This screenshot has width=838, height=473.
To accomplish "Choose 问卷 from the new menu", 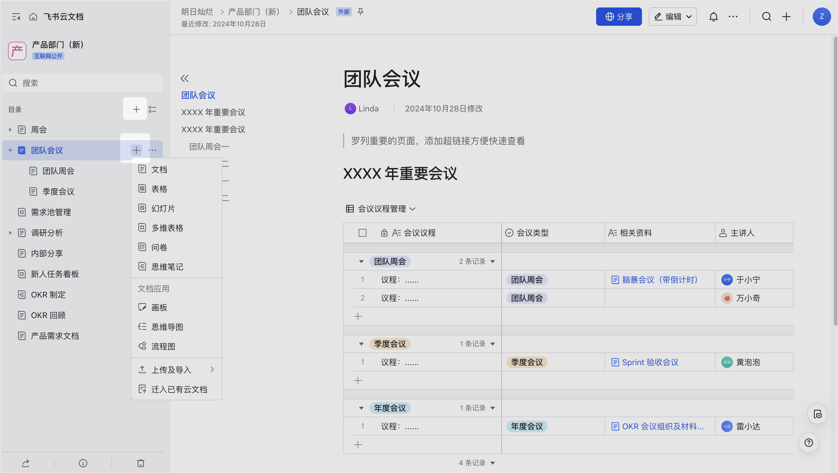I will (177, 247).
